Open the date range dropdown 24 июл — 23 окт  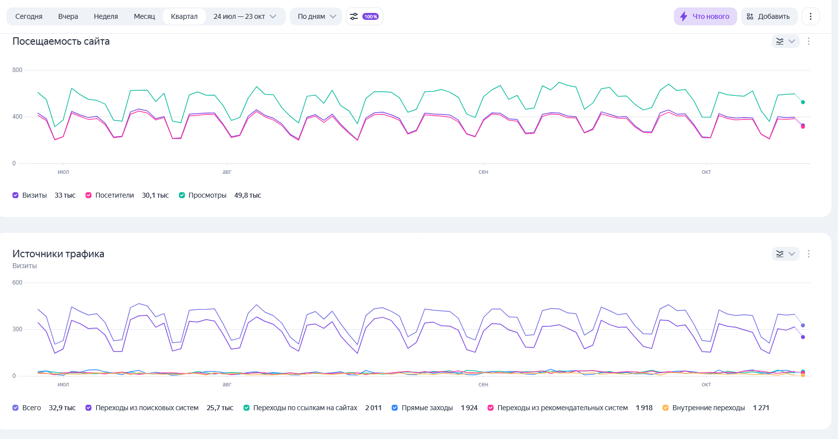click(x=245, y=16)
